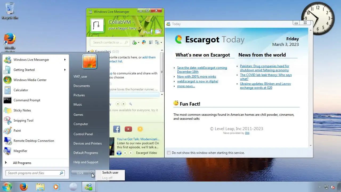Click the Lock button
Viewport: 341px width, 192px height.
(80, 173)
